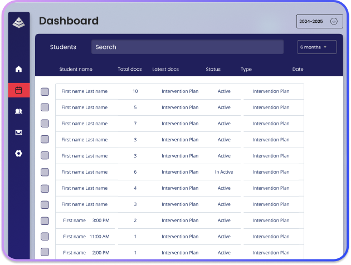This screenshot has height=265, width=351.
Task: Open the 2024-2025 year selector
Action: (x=311, y=21)
